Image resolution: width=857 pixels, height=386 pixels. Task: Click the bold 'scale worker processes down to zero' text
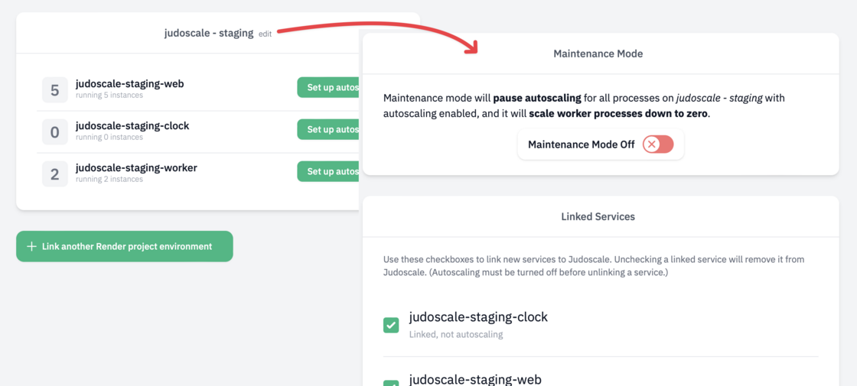click(x=618, y=115)
